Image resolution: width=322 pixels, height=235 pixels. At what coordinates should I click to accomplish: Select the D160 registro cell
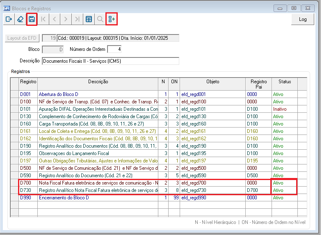coord(28,124)
